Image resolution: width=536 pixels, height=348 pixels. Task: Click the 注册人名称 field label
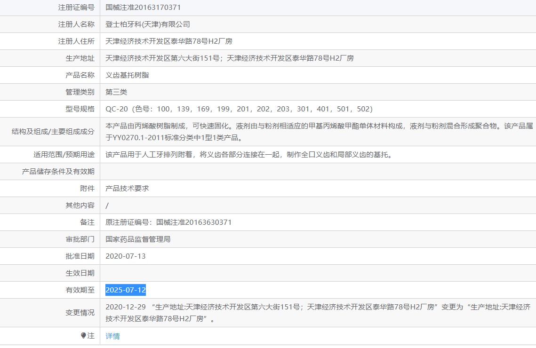coord(76,24)
